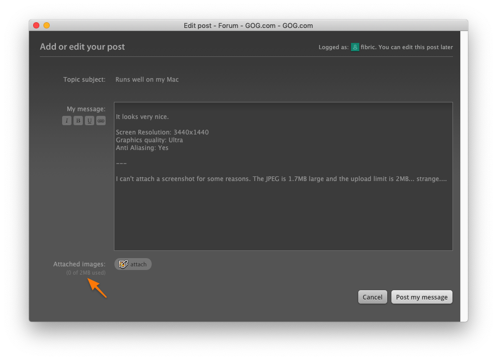Click the Cancel button
497x360 pixels.
[x=372, y=297]
